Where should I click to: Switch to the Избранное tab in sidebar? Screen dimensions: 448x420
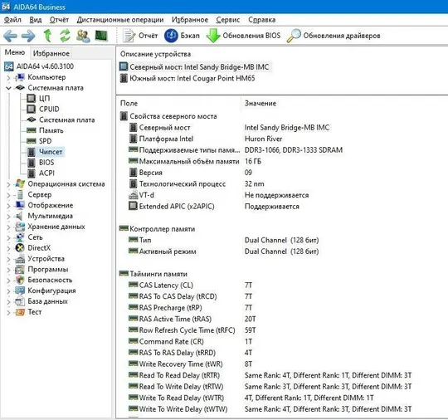(x=51, y=53)
